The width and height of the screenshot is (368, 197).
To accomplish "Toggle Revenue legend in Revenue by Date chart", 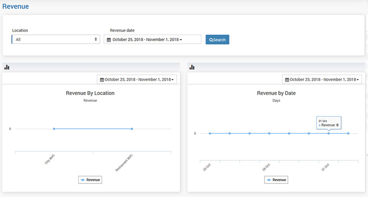I will point(276,180).
